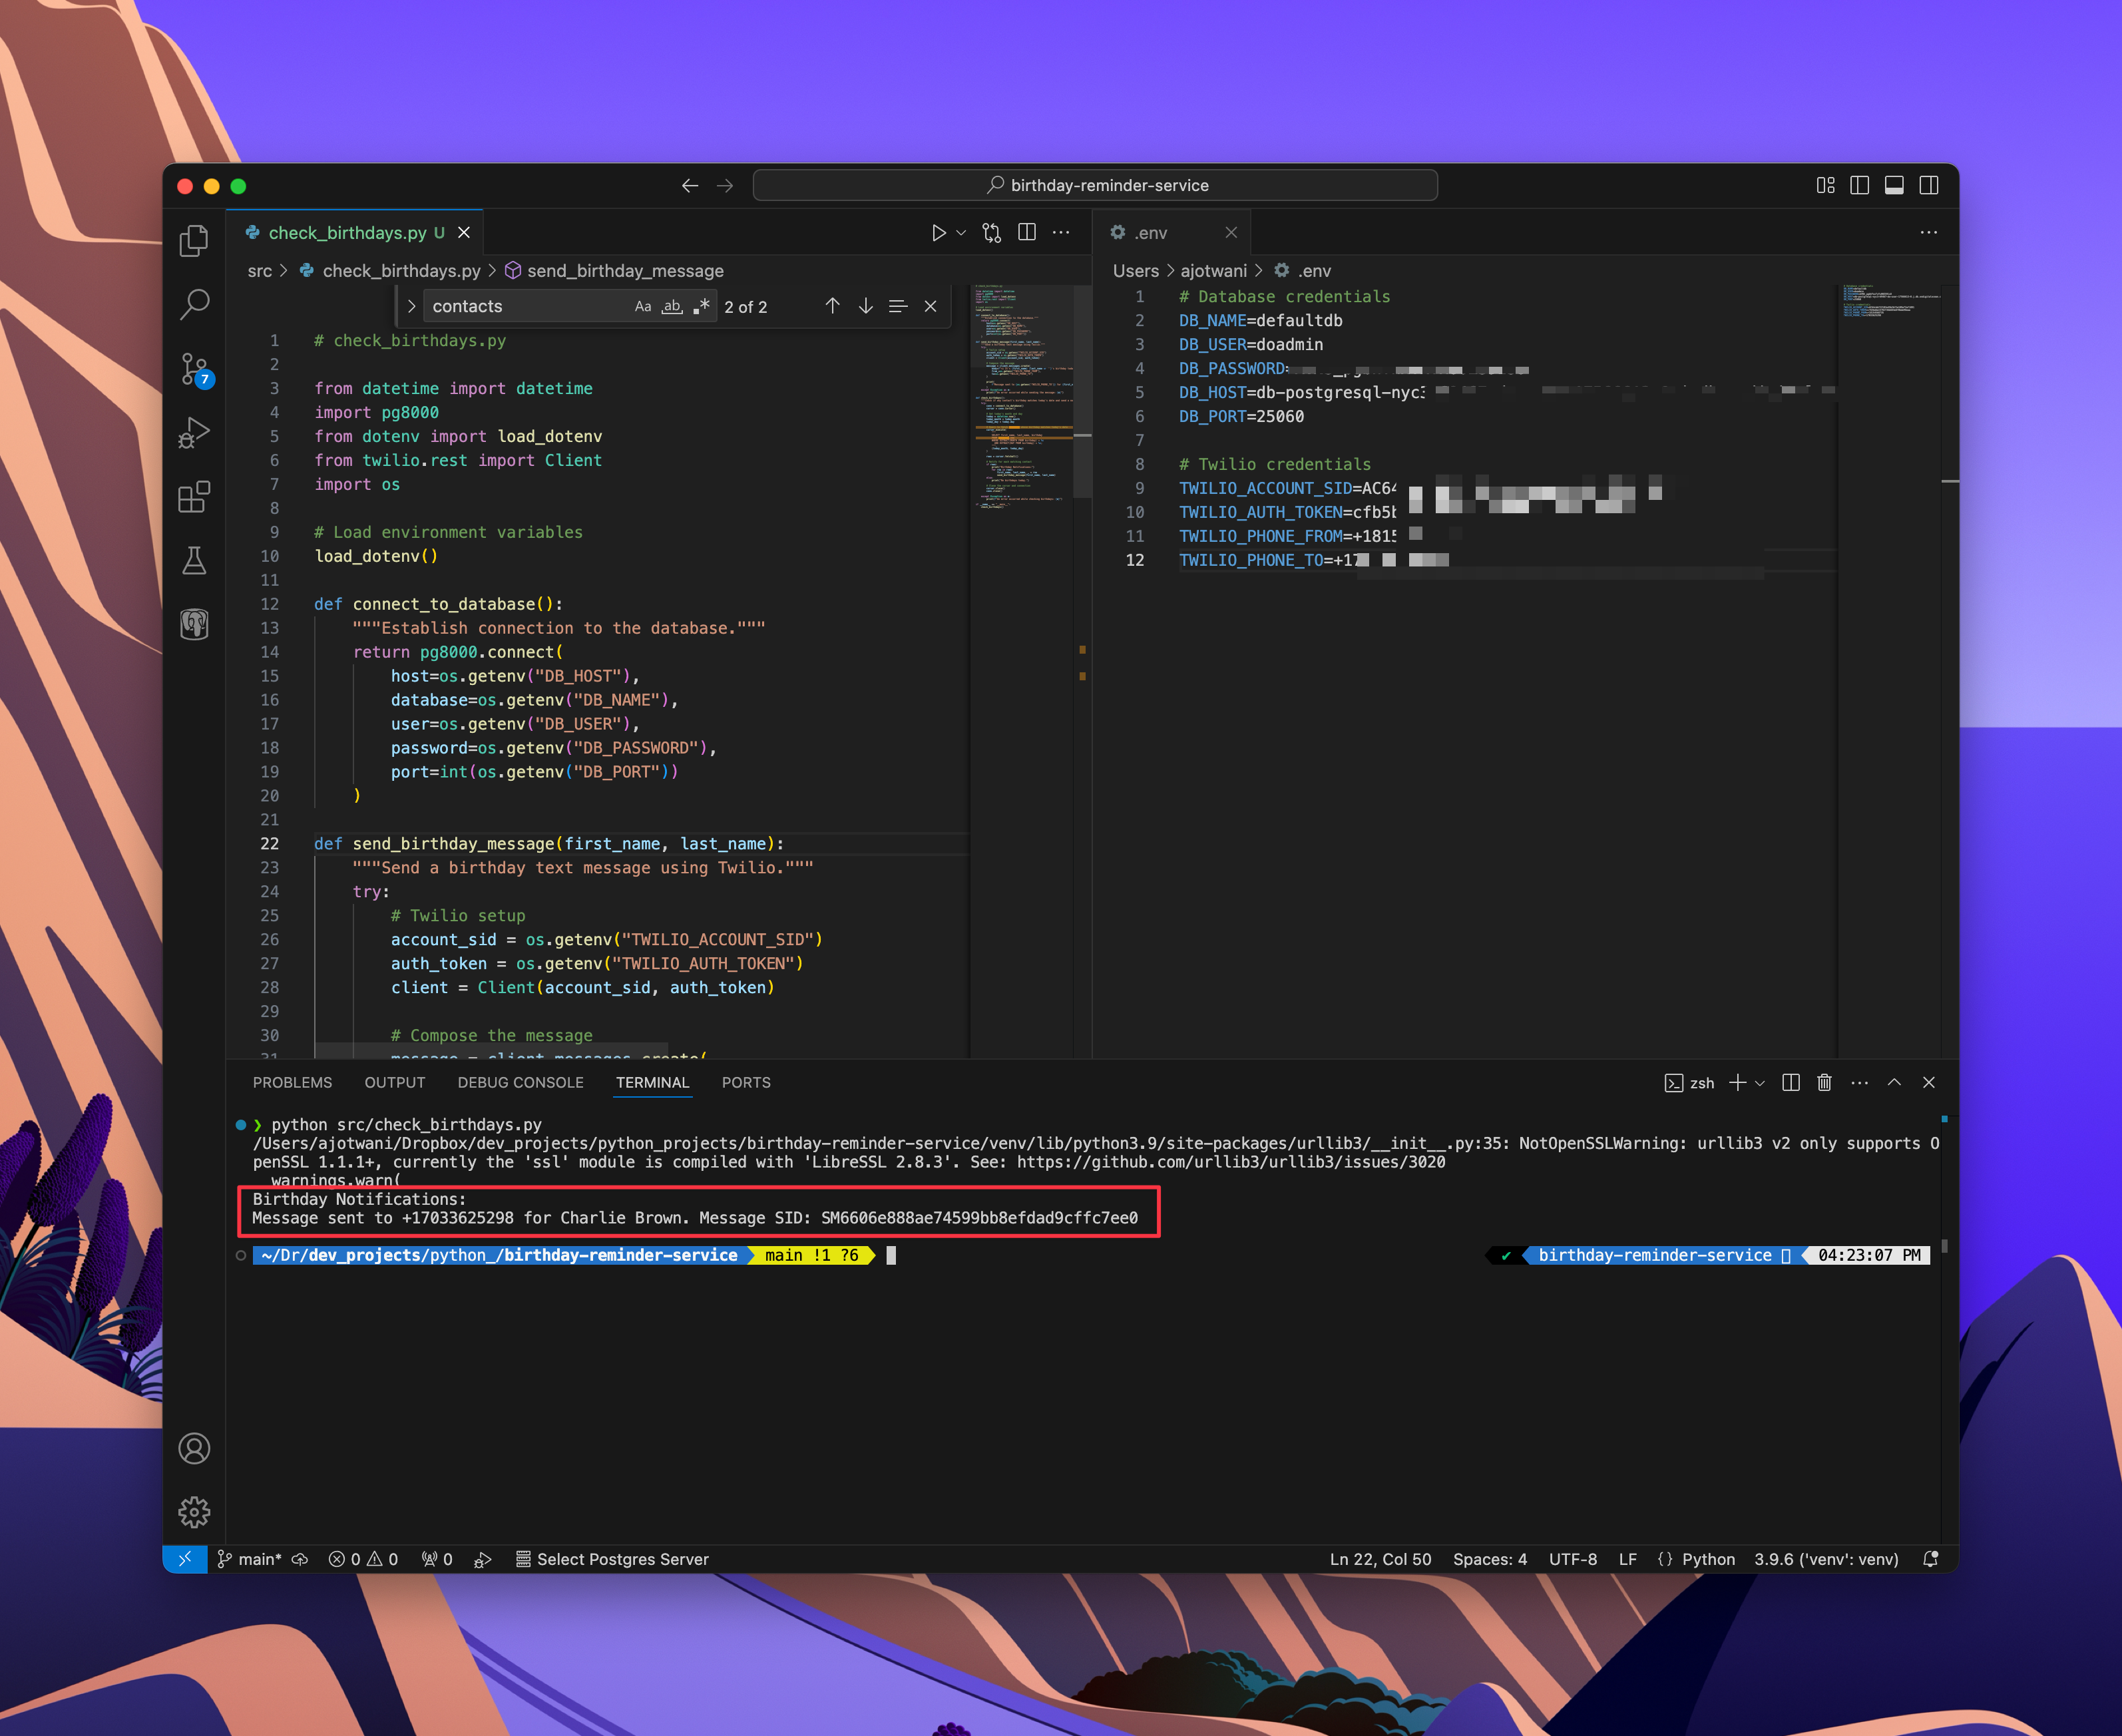Go to next match in find widget
Image resolution: width=2122 pixels, height=1736 pixels.
[x=866, y=306]
